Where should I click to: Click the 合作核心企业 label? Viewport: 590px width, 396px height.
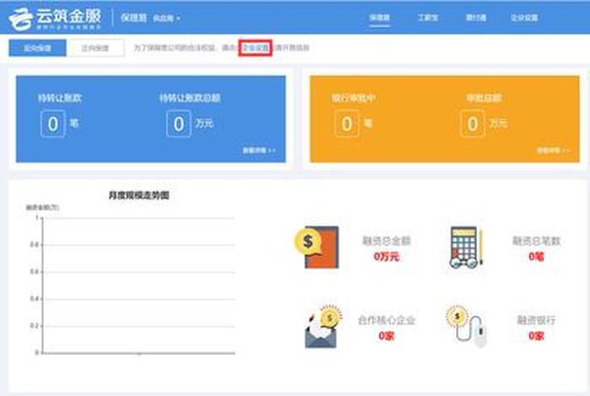pos(386,320)
